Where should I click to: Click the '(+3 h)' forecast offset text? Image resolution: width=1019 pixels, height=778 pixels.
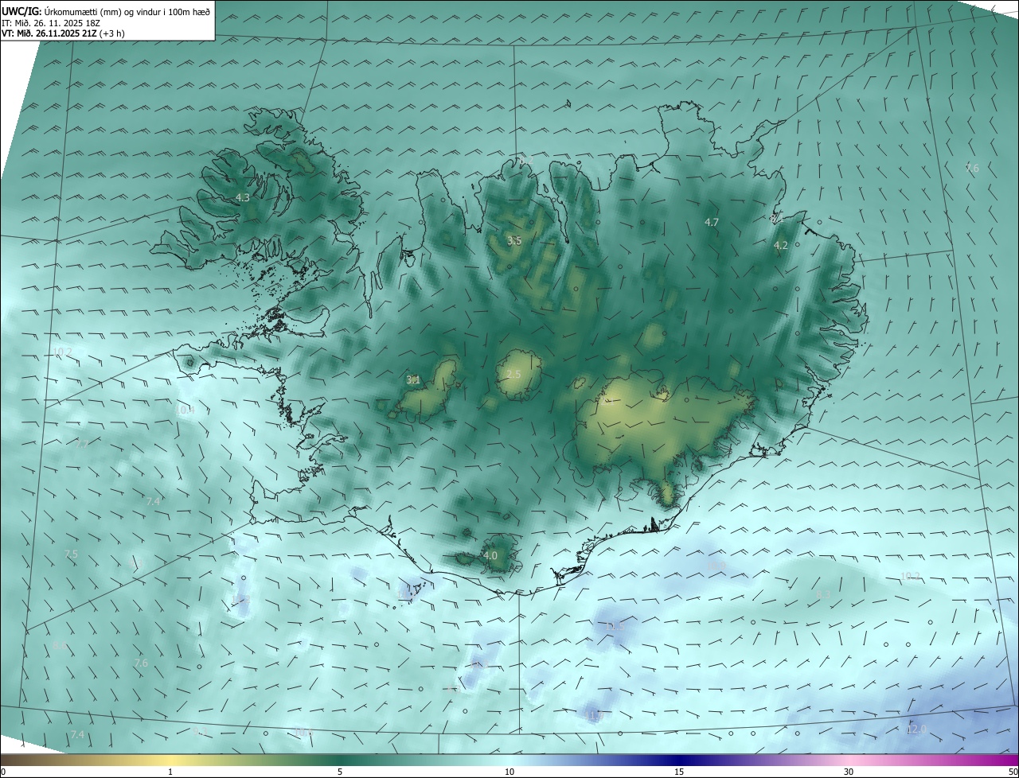(x=111, y=33)
